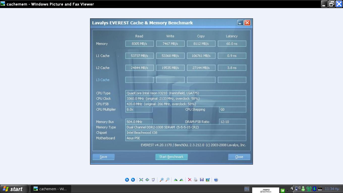Expand hidden tray icons with round arrow
This screenshot has height=193, width=343.
293,189
